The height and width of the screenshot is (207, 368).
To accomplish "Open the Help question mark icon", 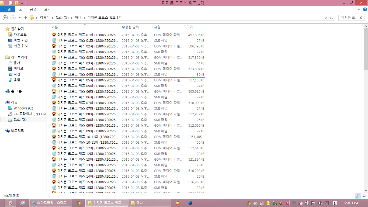I will coord(365,9).
